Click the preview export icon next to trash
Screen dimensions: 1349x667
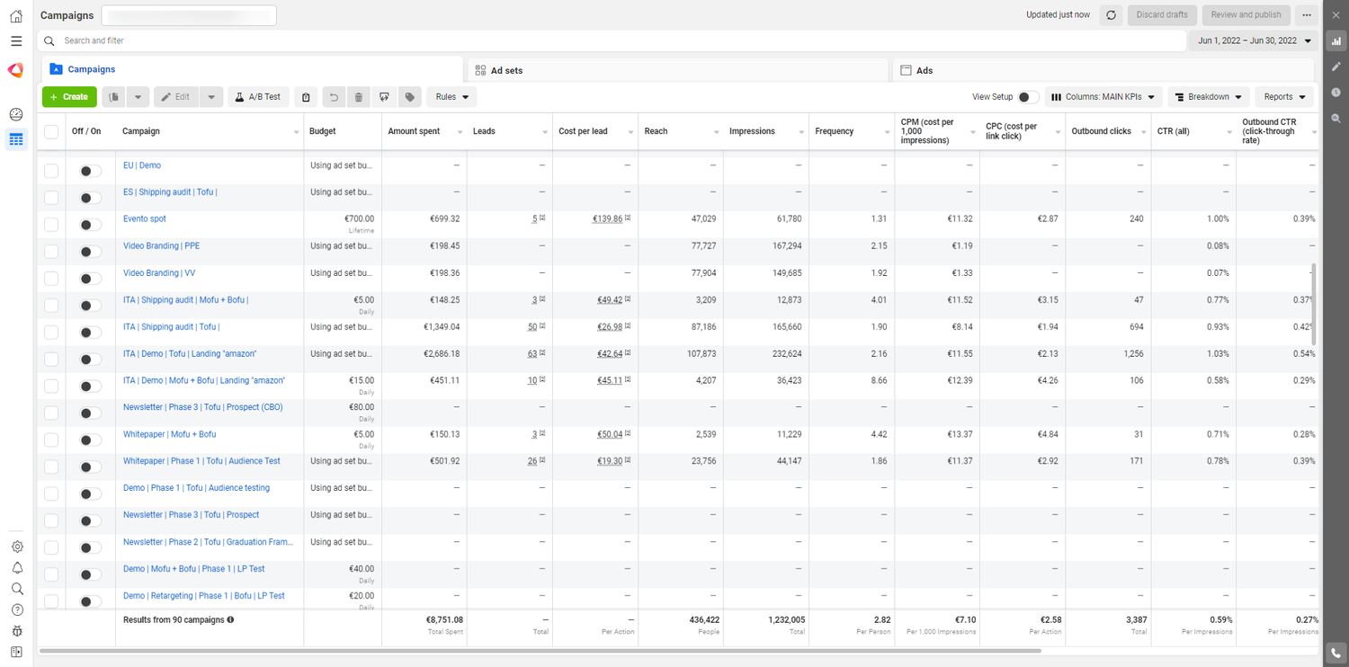pos(384,97)
